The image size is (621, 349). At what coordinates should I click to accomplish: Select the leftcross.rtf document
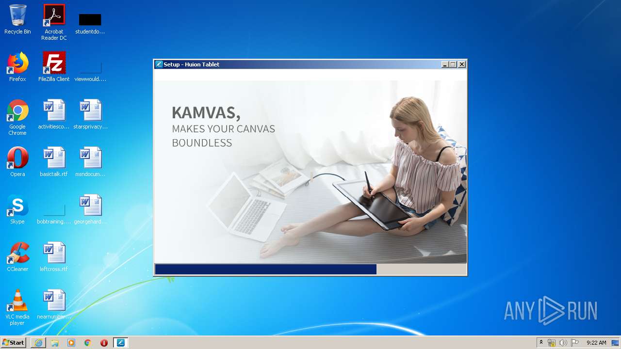[54, 257]
